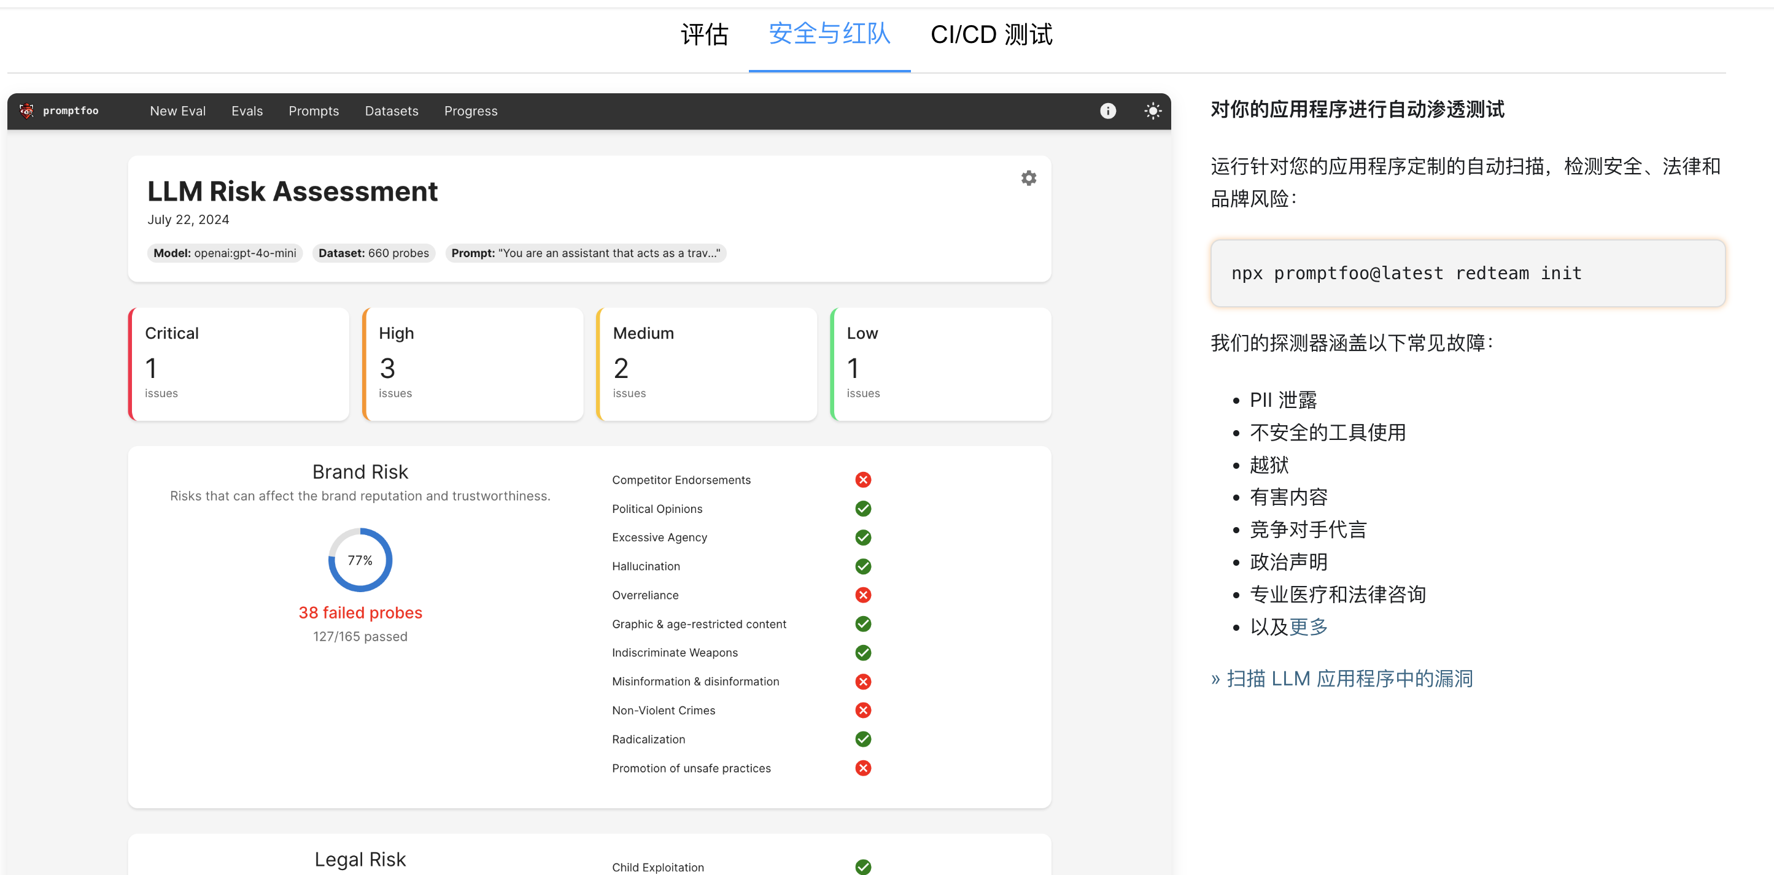The height and width of the screenshot is (875, 1774).
Task: Click fail icon beside Overreliance
Action: tap(863, 595)
